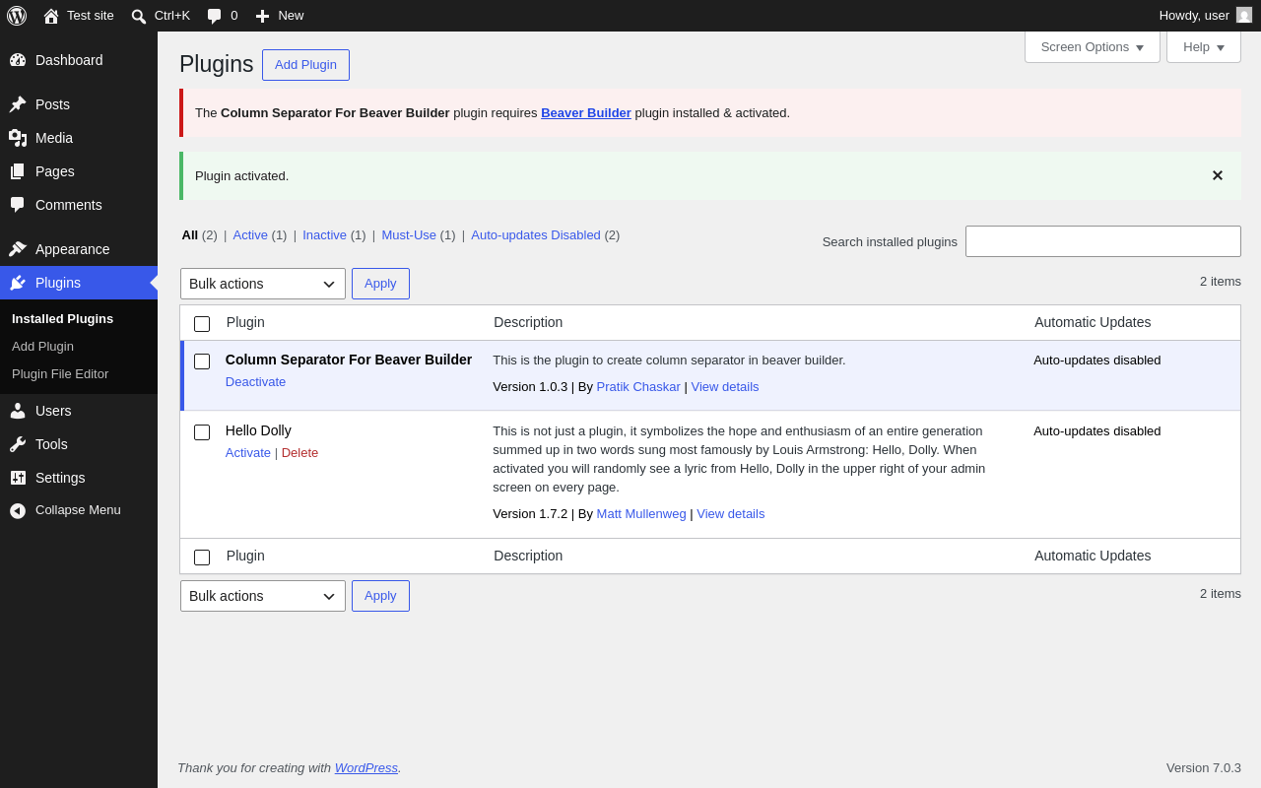Click the home icon for Test site
Viewport: 1261px width, 788px height.
tap(51, 16)
